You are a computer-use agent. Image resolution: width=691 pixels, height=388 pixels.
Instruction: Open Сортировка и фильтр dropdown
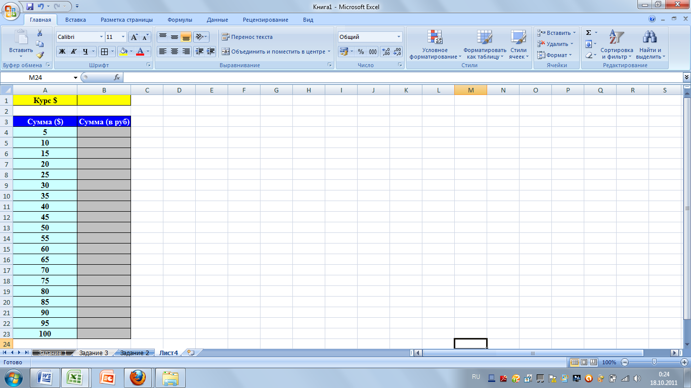pos(617,44)
